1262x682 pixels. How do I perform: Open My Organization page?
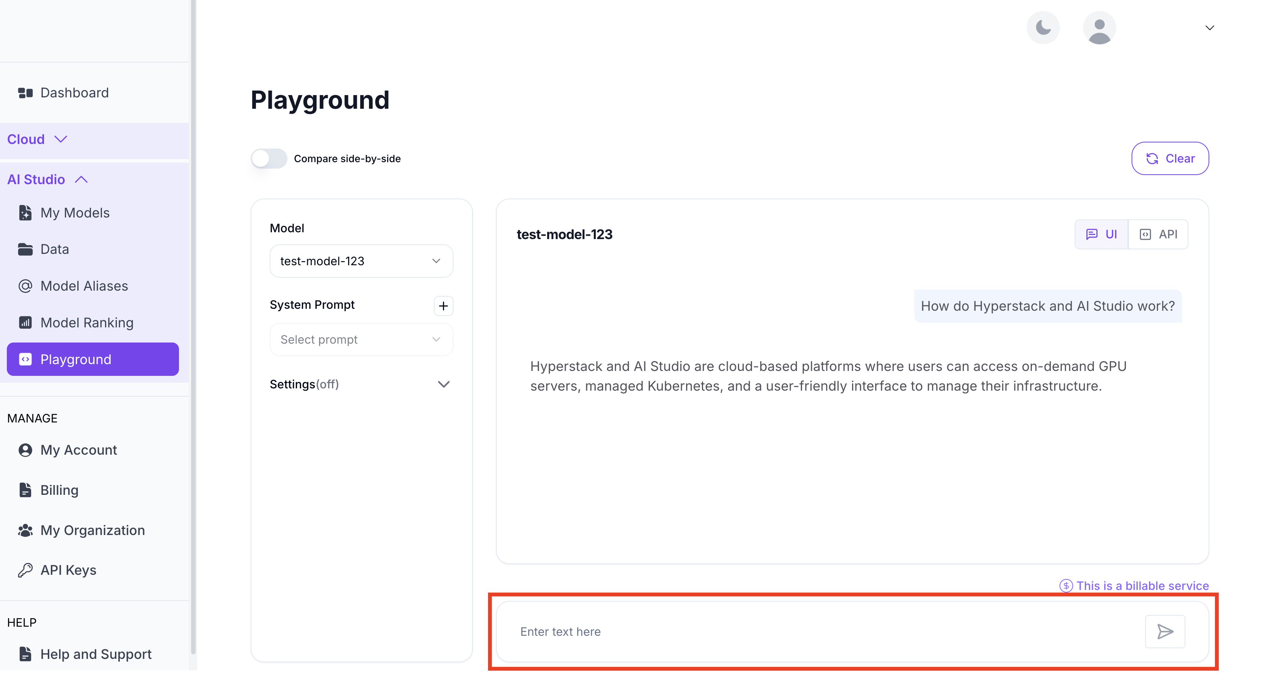(93, 530)
